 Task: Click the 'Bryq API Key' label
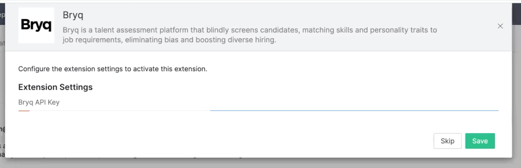click(39, 102)
